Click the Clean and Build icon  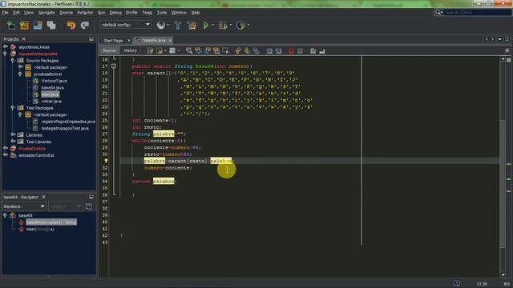[192, 25]
